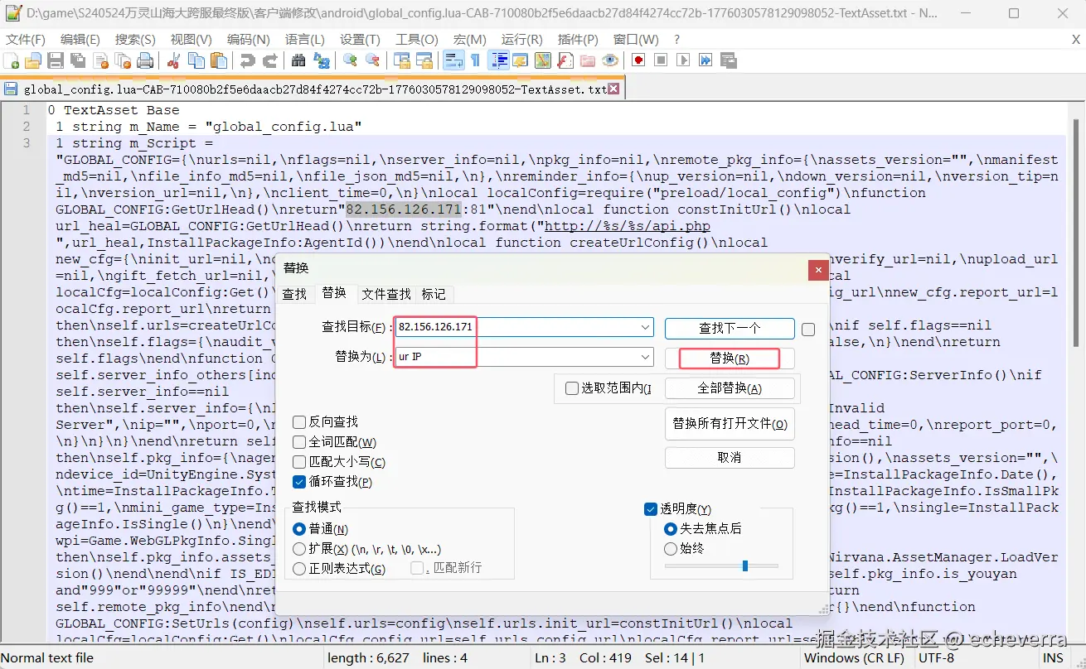
Task: Enable 匹配大小写 match case checkbox
Action: (x=299, y=462)
